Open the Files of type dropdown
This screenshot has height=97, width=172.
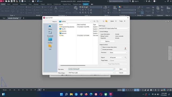coord(91,73)
